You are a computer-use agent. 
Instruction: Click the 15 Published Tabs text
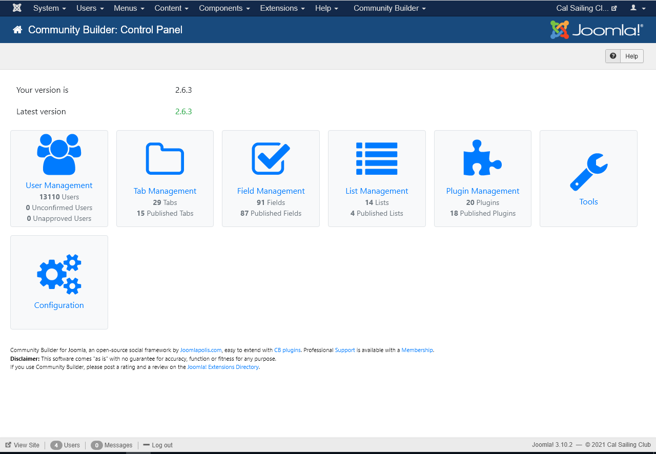[x=165, y=214]
